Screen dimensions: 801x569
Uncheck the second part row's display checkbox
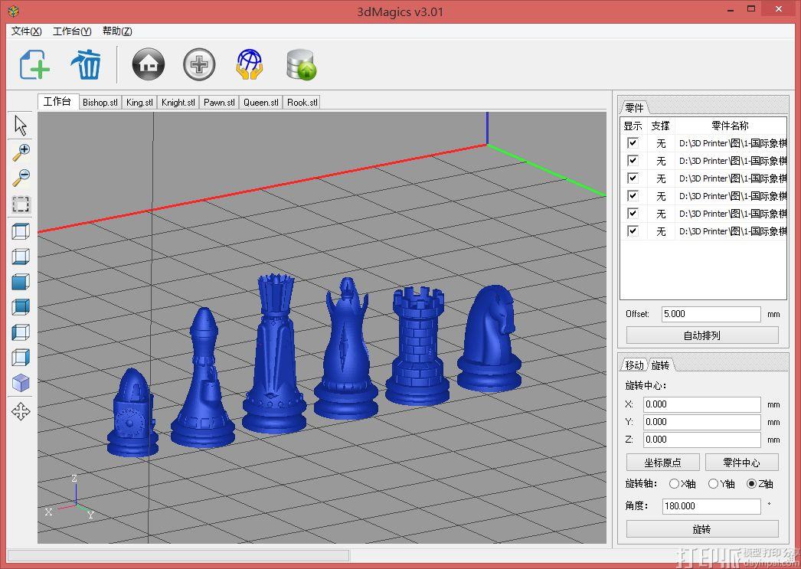coord(633,160)
